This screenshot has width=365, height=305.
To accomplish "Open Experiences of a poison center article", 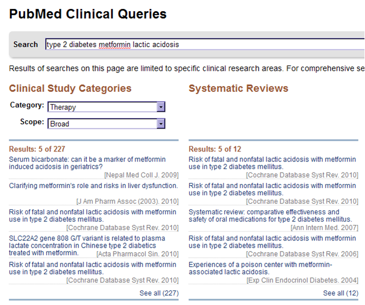I will [x=260, y=268].
